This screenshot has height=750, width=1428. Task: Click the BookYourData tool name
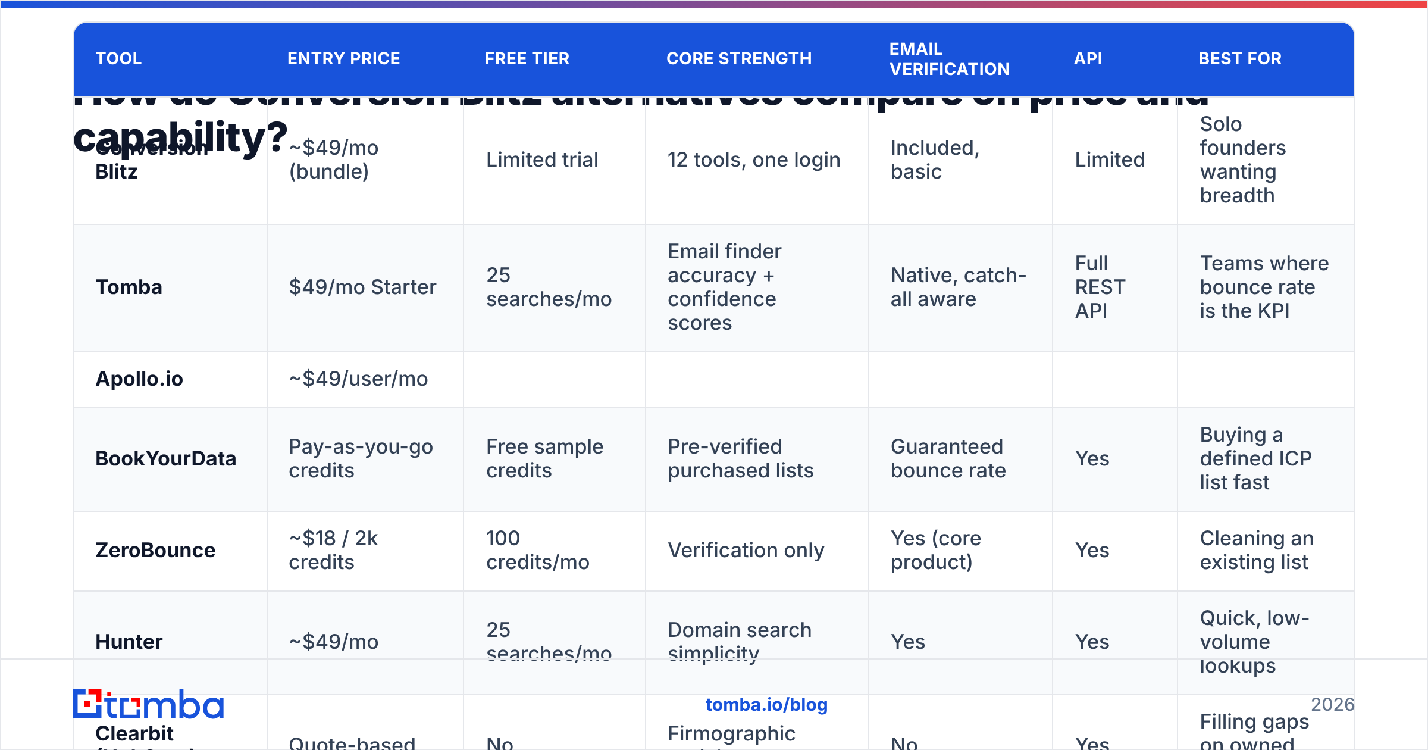coord(166,458)
